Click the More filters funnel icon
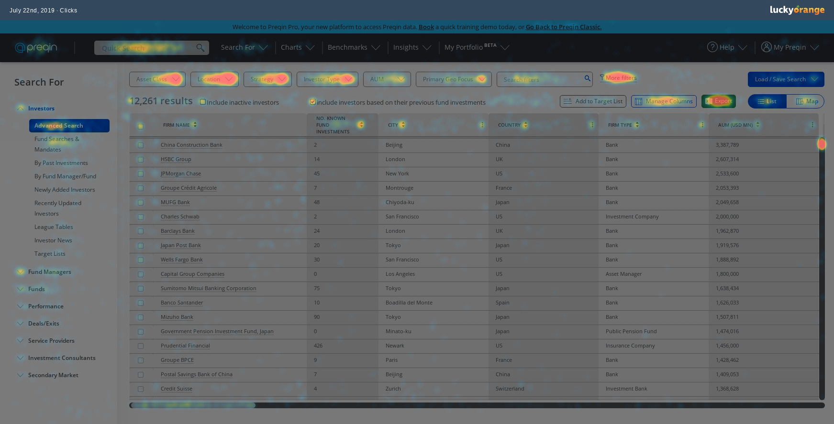834x424 pixels. [x=602, y=77]
